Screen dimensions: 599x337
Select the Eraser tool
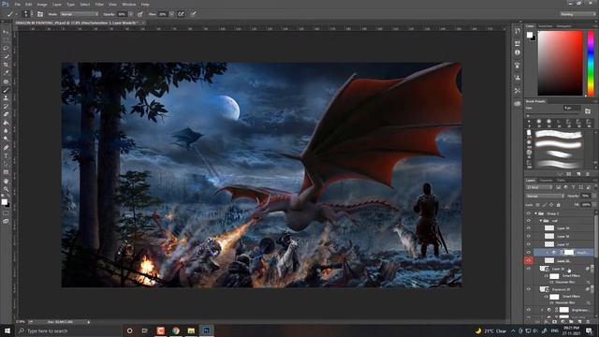[6, 114]
